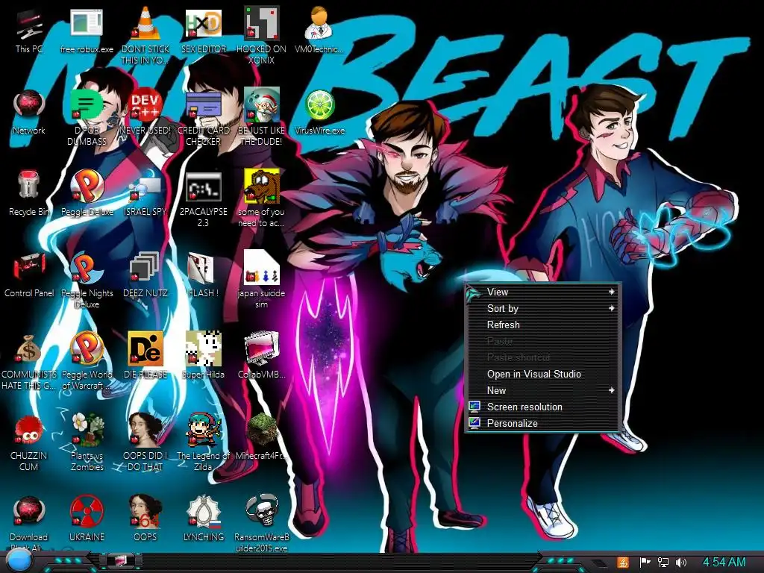Click the orange tray icon
This screenshot has width=764, height=573.
[x=623, y=563]
